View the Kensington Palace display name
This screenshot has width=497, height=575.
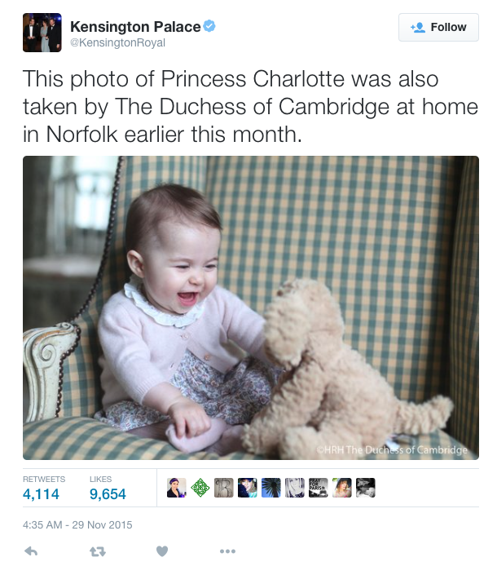click(x=135, y=27)
